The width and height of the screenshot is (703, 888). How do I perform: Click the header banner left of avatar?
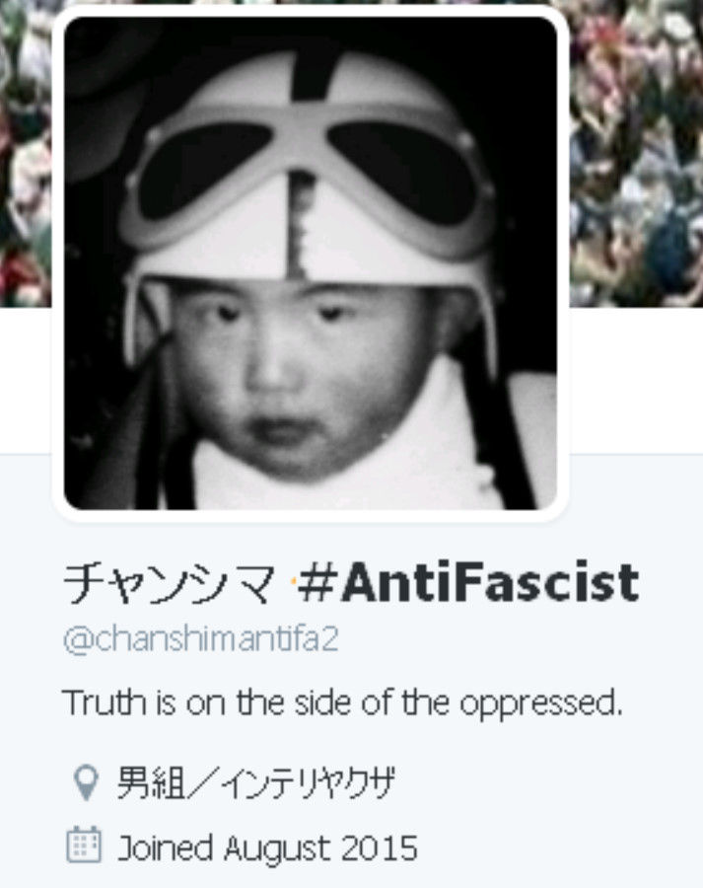[26, 153]
